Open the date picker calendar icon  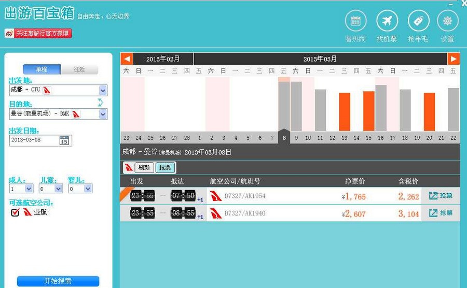click(64, 140)
